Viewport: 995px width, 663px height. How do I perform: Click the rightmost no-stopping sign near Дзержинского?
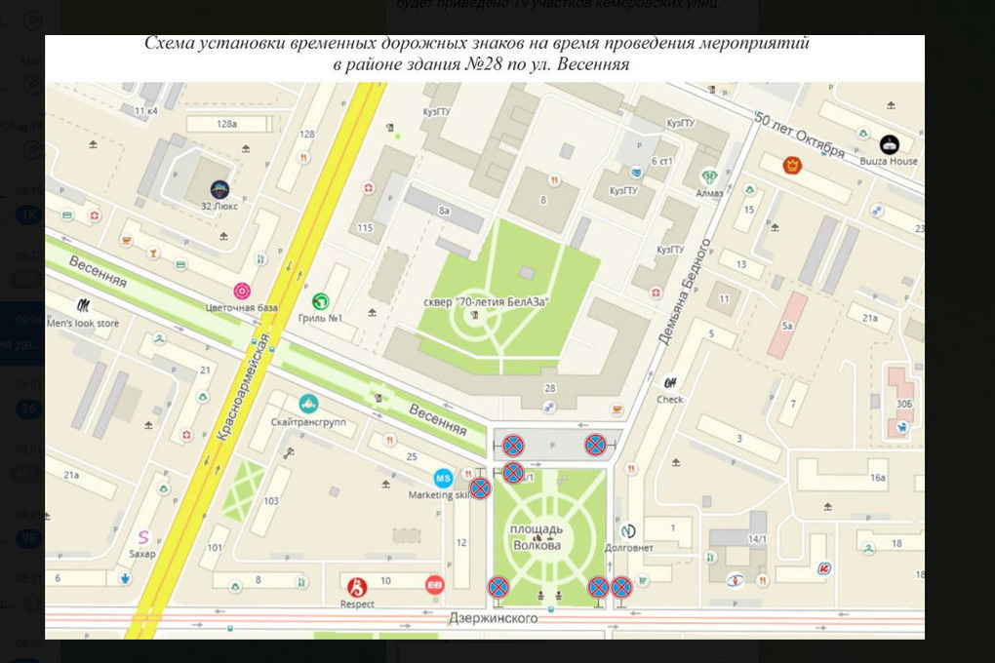coord(620,587)
